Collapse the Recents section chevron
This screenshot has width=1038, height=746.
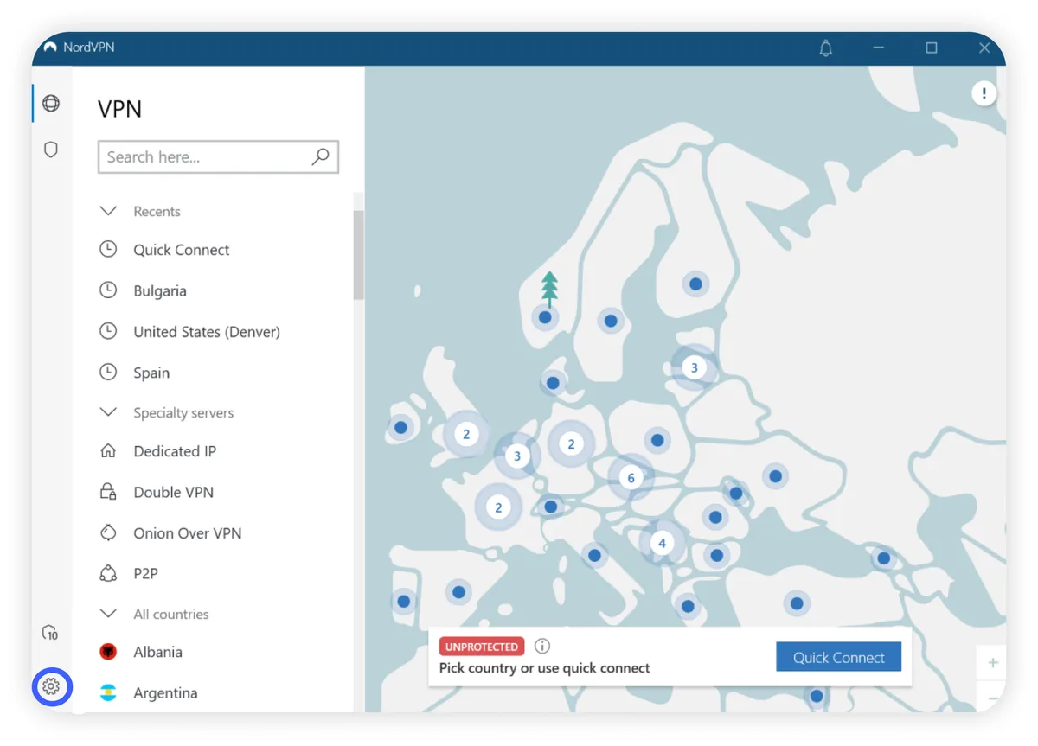[108, 211]
